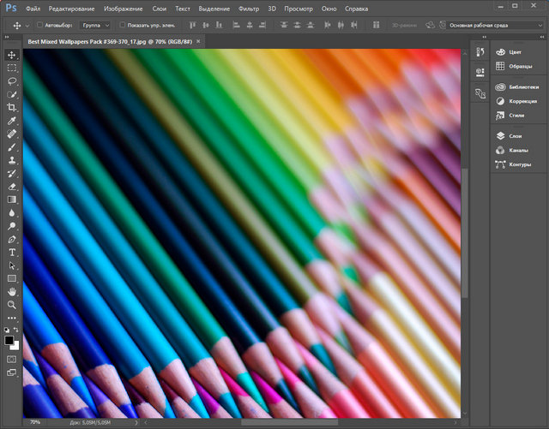Open the Основная рабочая среда workspace dropdown
The height and width of the screenshot is (429, 549).
(x=495, y=25)
